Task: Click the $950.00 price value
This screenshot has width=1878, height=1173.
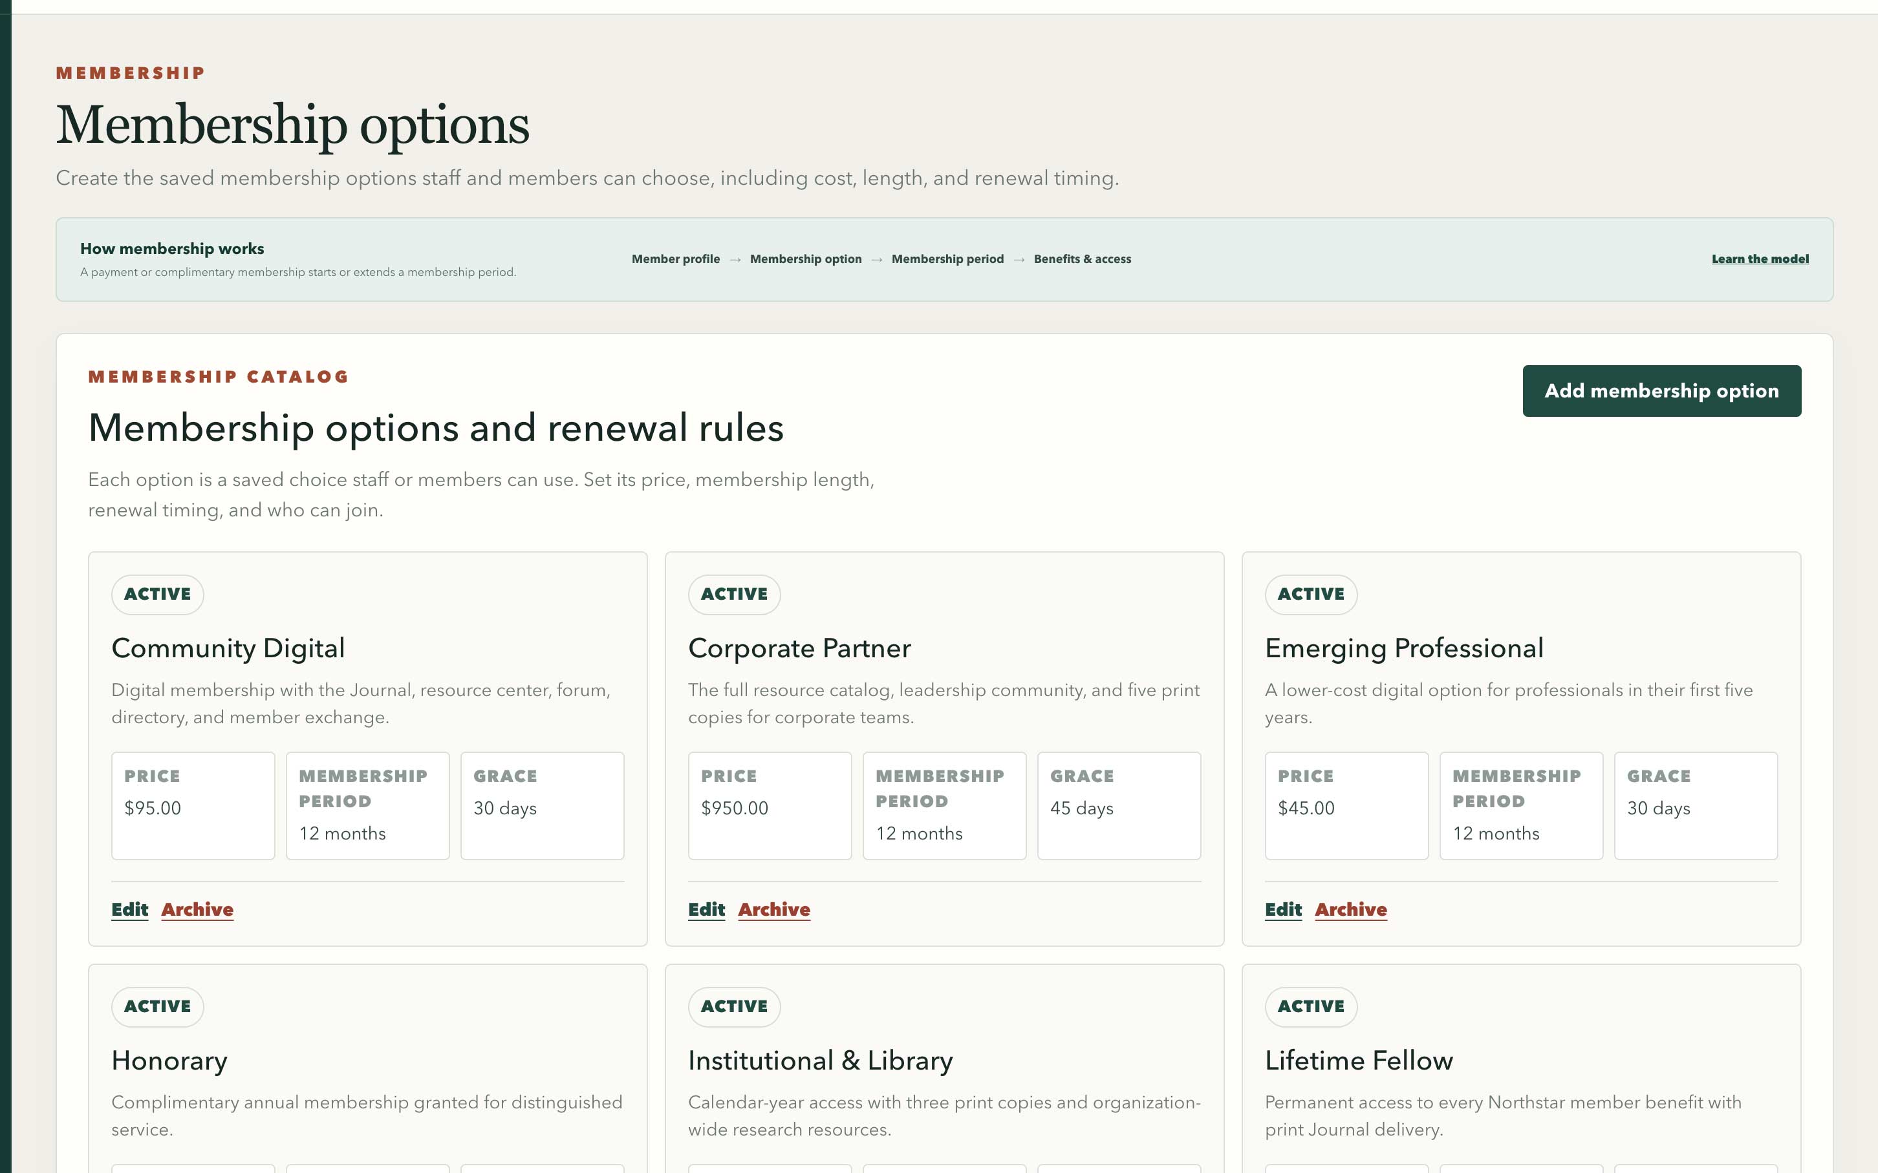Action: (734, 808)
